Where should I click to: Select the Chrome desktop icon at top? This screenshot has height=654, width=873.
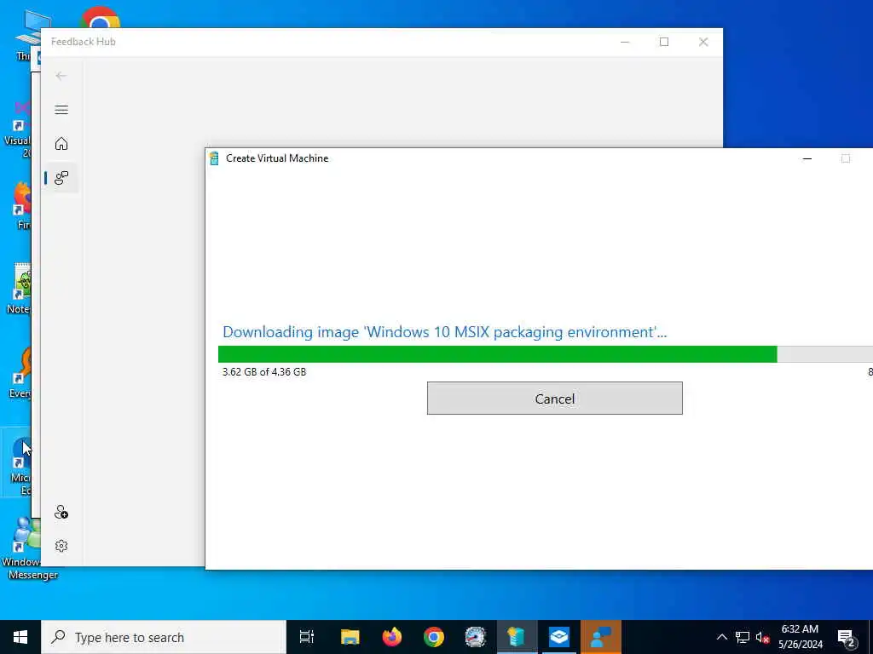point(100,17)
